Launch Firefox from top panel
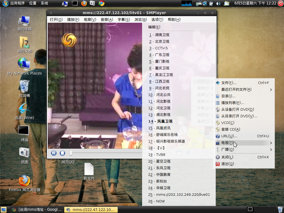The image size is (284, 213). [x=84, y=3]
